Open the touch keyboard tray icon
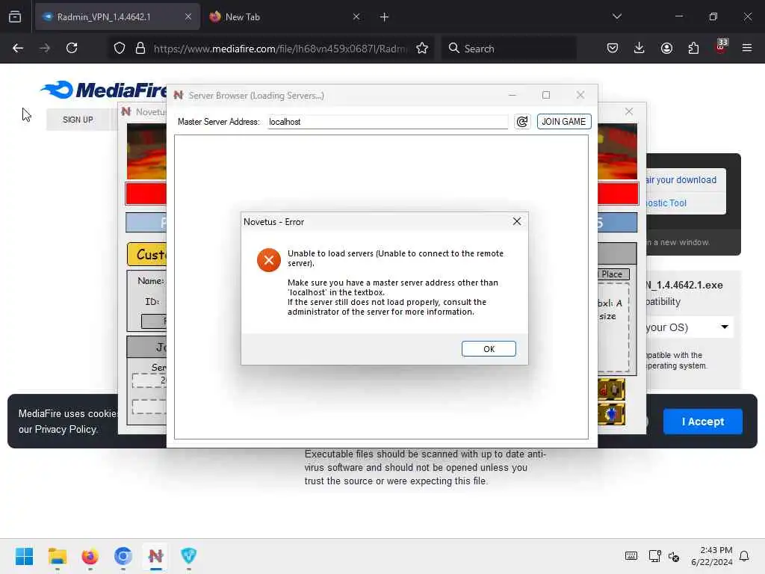The height and width of the screenshot is (574, 765). pyautogui.click(x=631, y=556)
